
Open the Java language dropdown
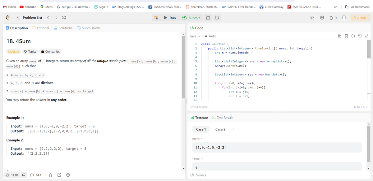click(x=195, y=36)
